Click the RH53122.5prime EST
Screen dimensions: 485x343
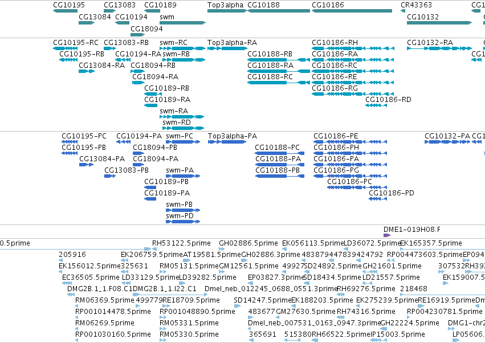click(x=154, y=249)
